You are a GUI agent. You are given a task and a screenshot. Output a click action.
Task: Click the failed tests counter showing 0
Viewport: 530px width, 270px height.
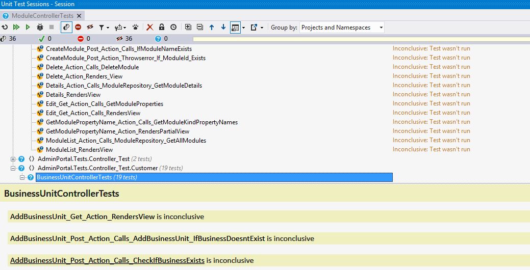coord(84,39)
